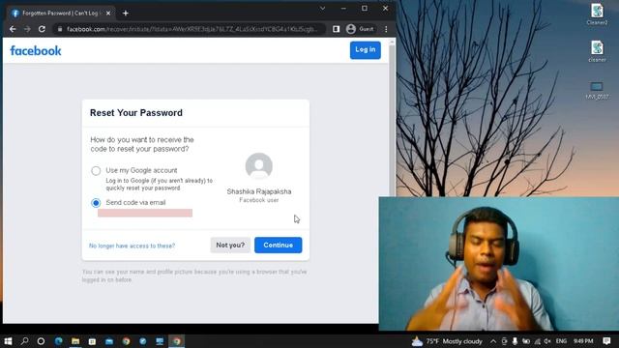The image size is (619, 348).
Task: Open network status tray icon
Action: [x=538, y=341]
